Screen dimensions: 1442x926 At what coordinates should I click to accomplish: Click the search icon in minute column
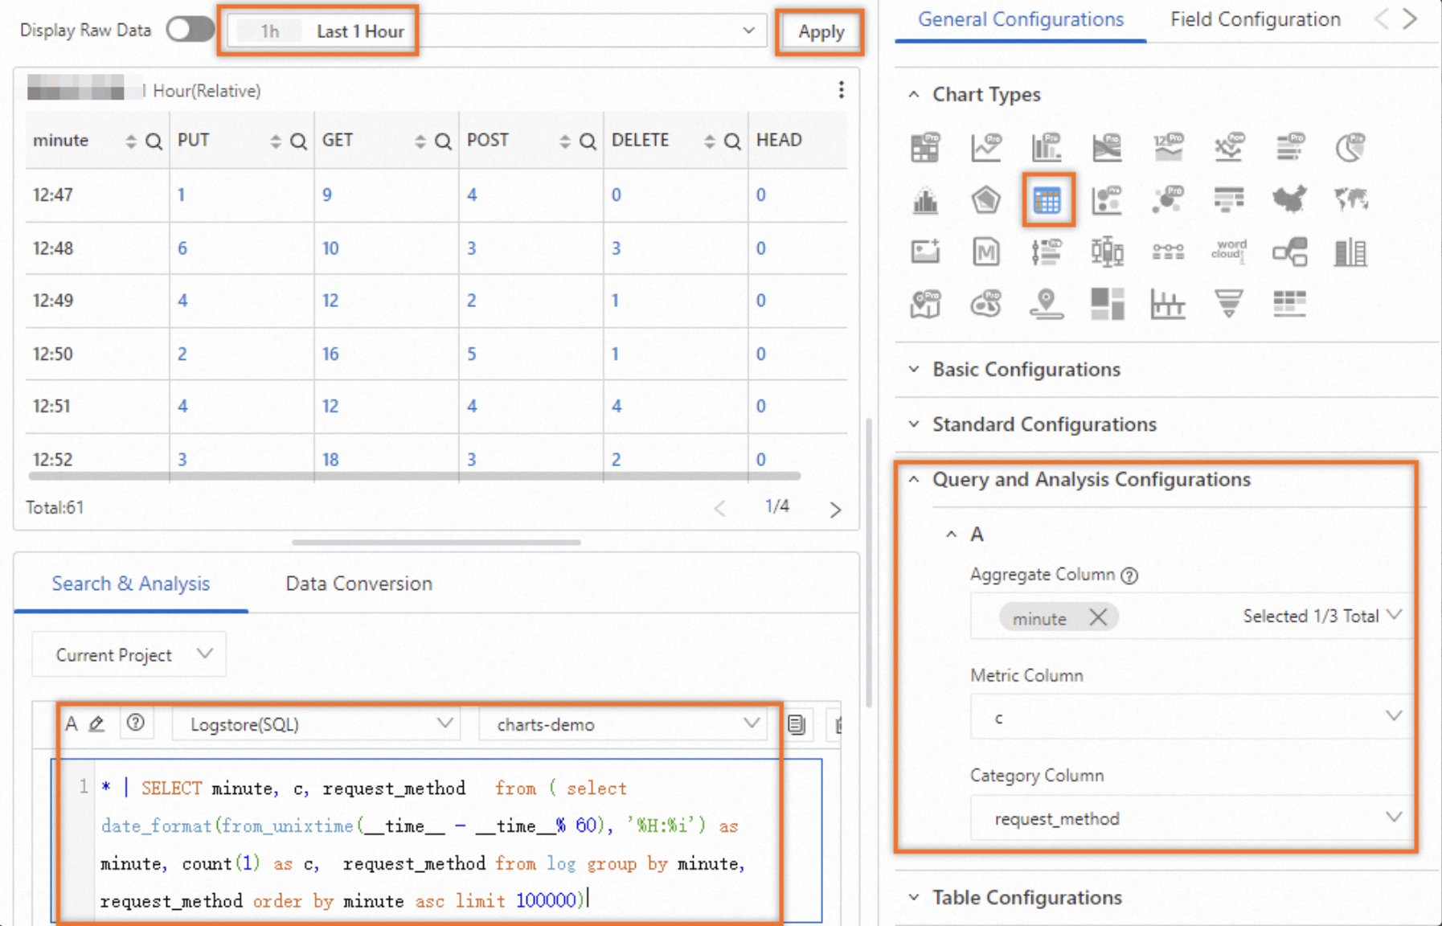[154, 141]
